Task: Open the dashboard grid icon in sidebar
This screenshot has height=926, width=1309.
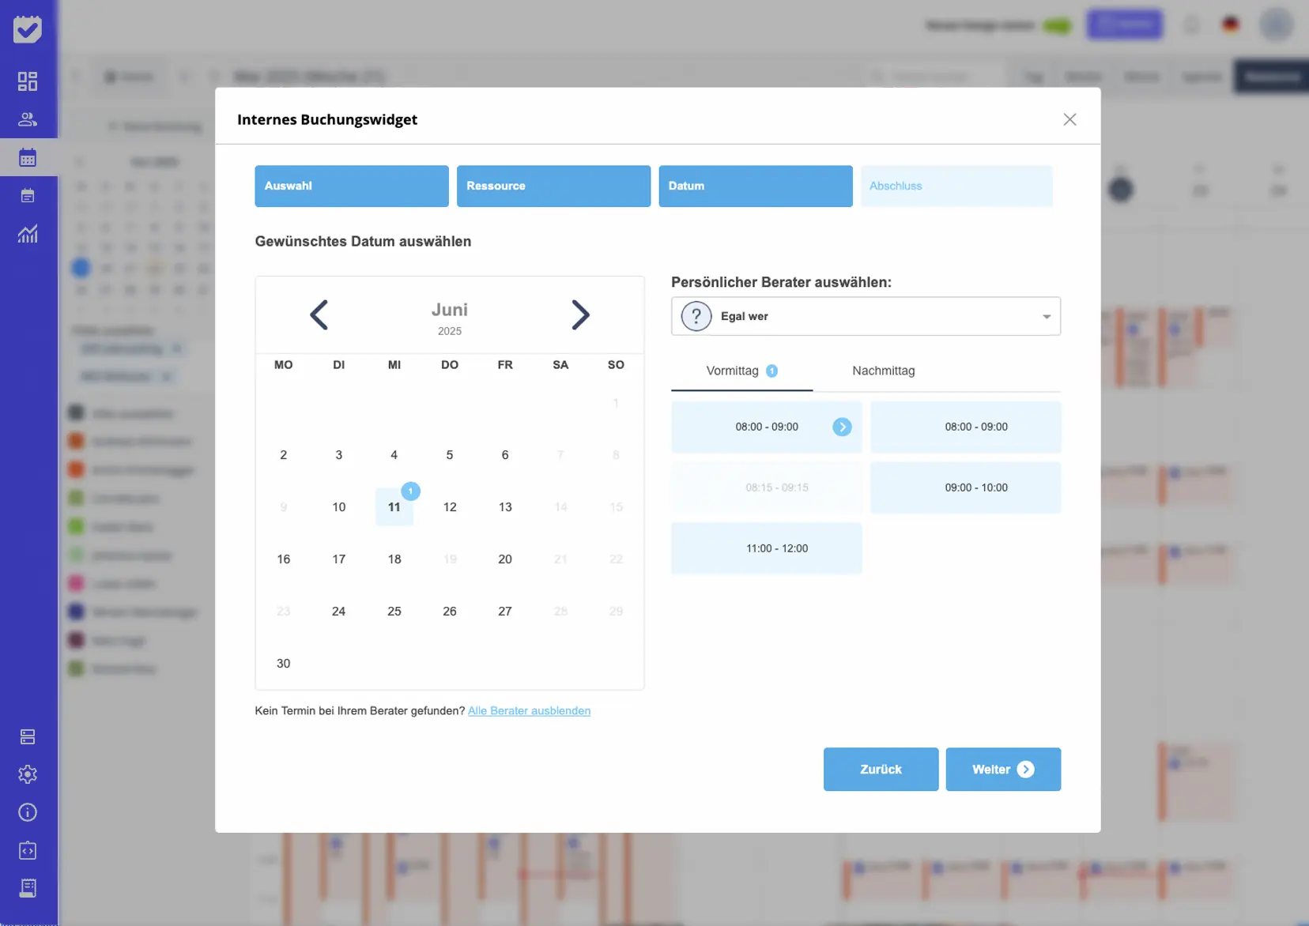Action: [x=28, y=81]
